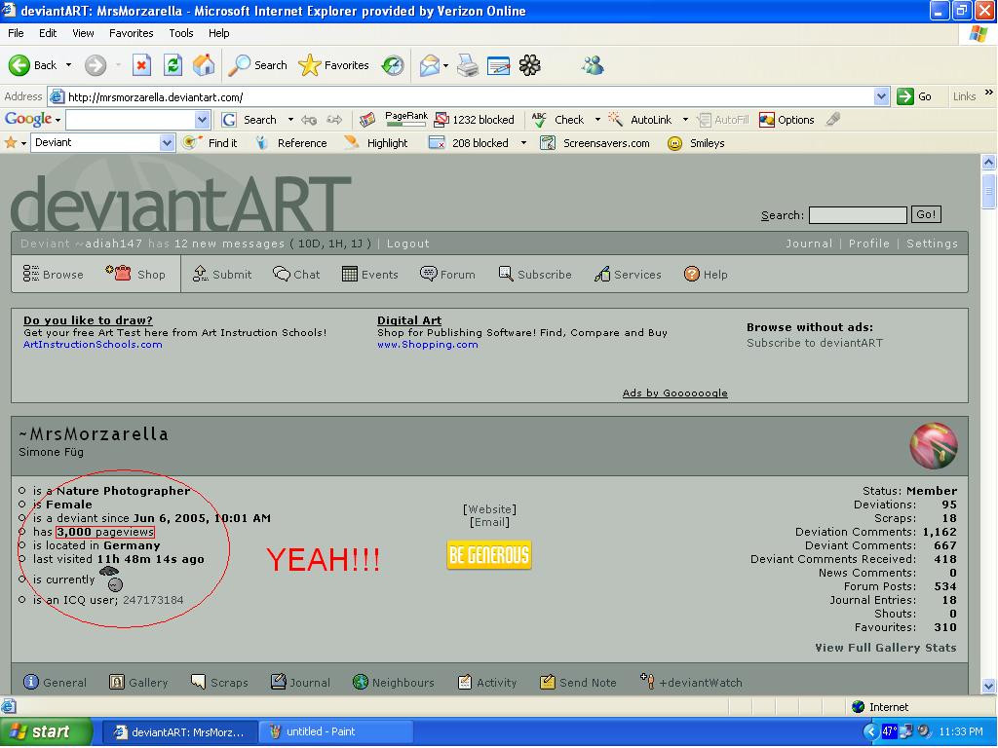Screen dimensions: 998x748
Task: Open the Back button history dropdown
Action: [x=69, y=65]
